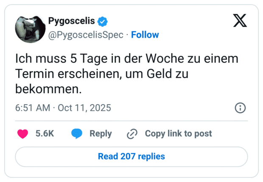Click the Reply text label
This screenshot has width=263, height=182.
(101, 134)
